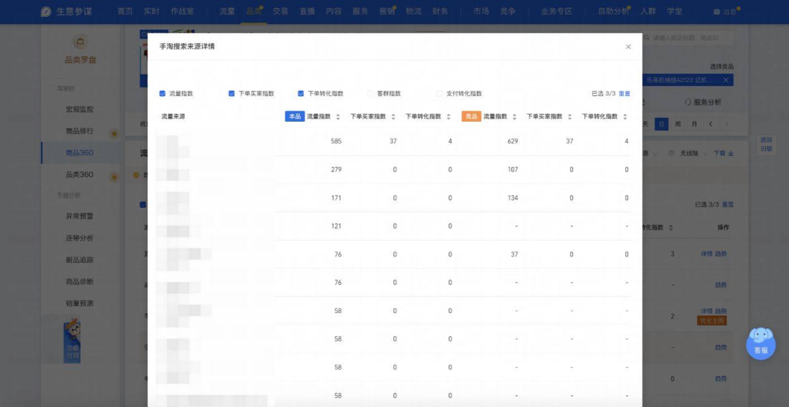The width and height of the screenshot is (789, 407).
Task: Click the 客服 elephant assistant icon
Action: 761,342
